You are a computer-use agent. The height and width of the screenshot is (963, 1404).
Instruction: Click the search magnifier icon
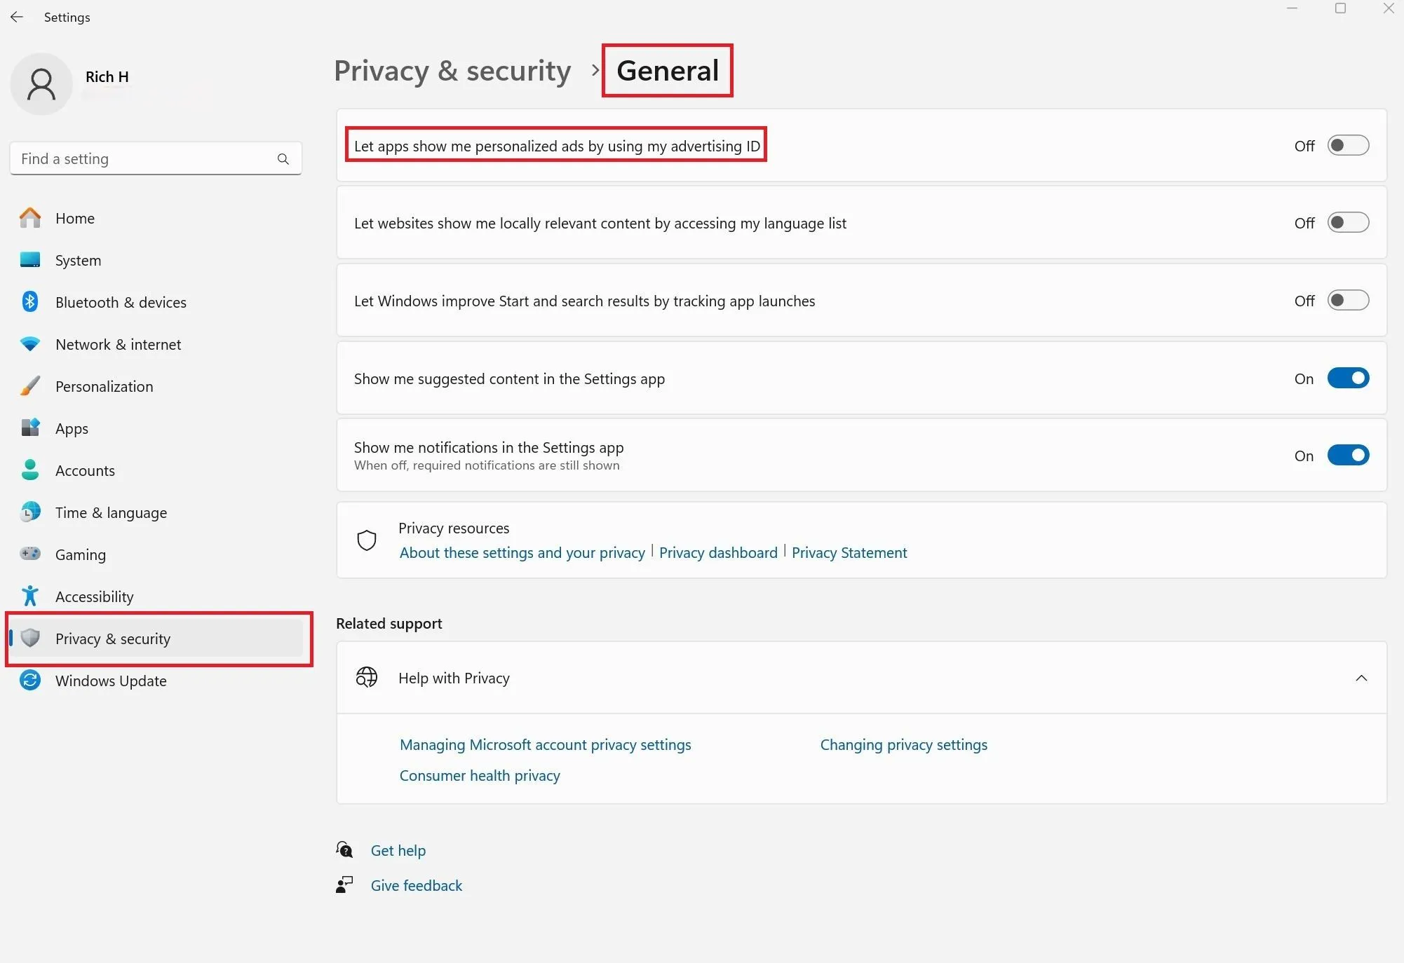tap(283, 159)
